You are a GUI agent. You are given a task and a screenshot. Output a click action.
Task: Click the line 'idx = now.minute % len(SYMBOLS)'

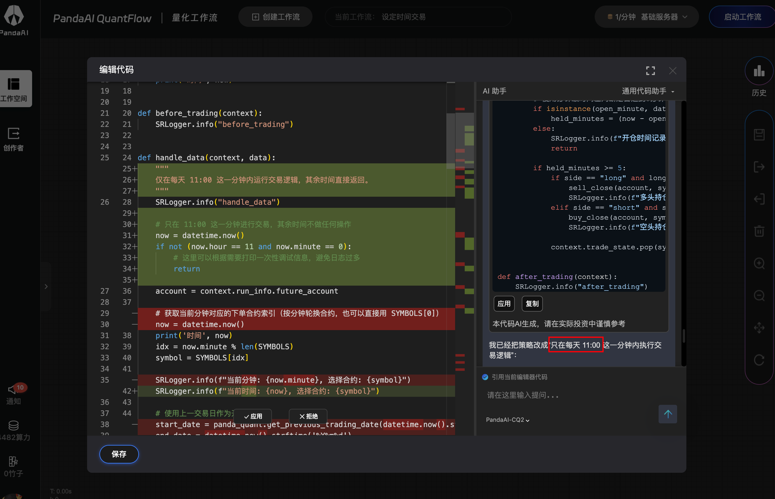(x=224, y=346)
